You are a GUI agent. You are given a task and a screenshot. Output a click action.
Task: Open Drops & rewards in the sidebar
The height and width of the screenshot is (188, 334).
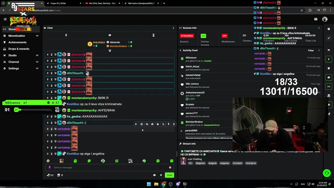click(19, 49)
